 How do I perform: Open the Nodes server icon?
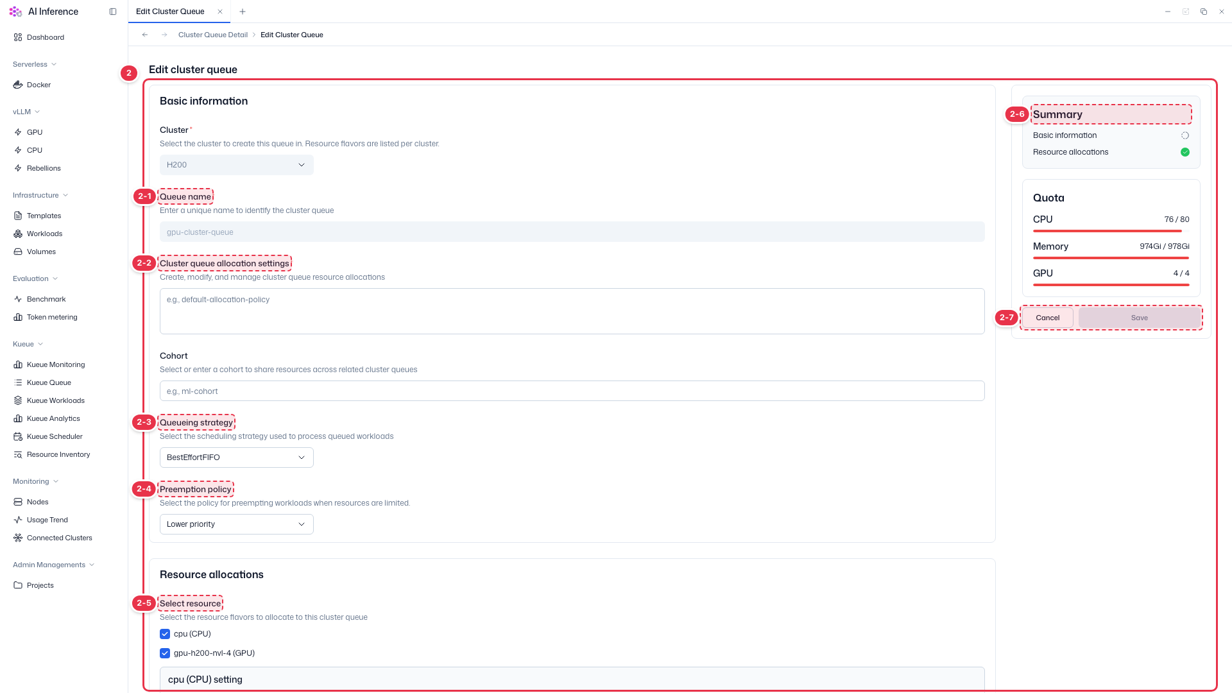(18, 502)
